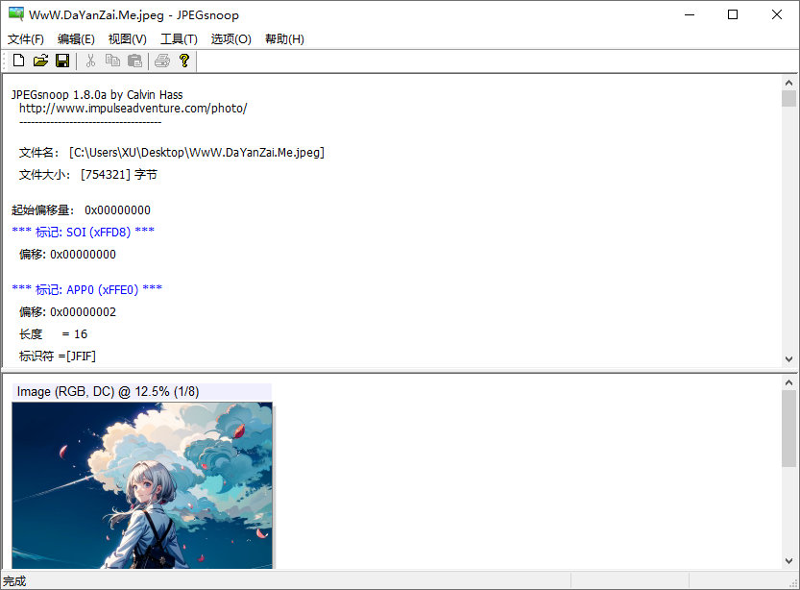Click the 偏移: 0x00000002 line

click(x=67, y=312)
